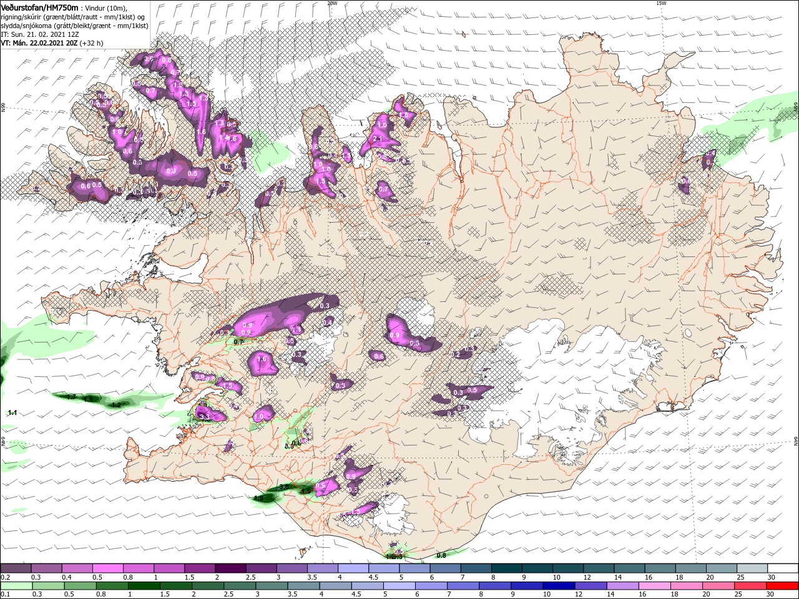
Task: Pick lower scale light pink swatch between 16 and 18
Action: tap(654, 586)
